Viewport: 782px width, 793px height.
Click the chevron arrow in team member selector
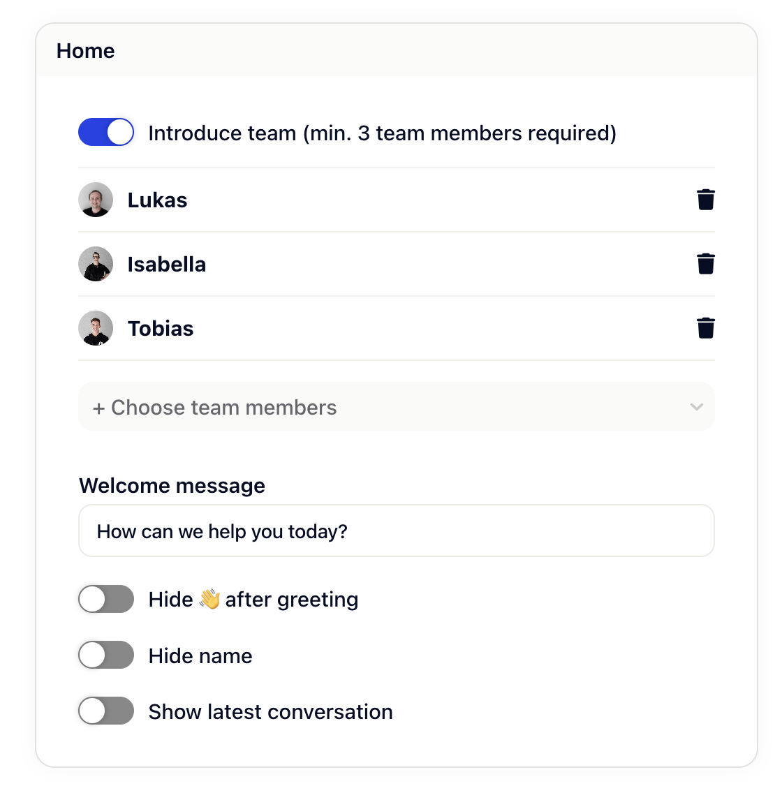[697, 407]
